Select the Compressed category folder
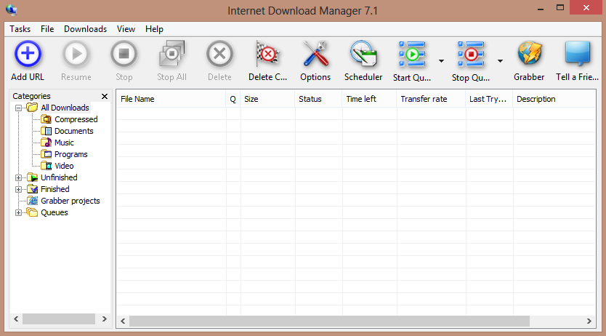 70,119
